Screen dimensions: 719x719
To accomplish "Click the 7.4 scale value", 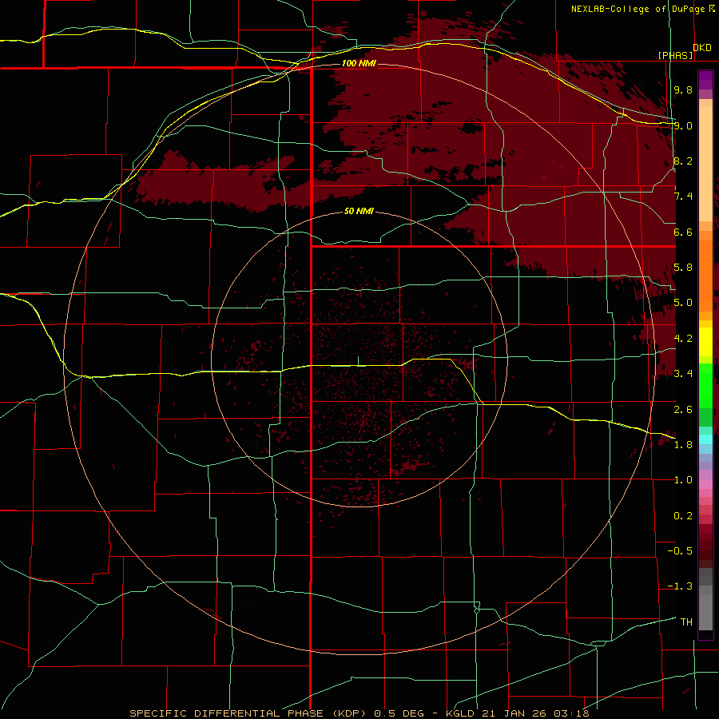I will [x=683, y=197].
